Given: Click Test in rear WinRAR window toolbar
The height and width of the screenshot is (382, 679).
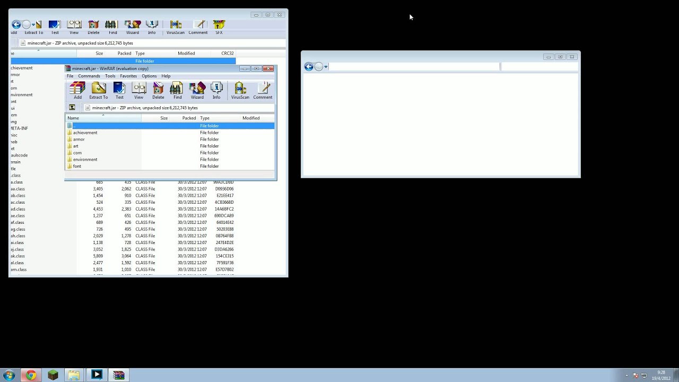Looking at the screenshot, I should click(x=55, y=28).
